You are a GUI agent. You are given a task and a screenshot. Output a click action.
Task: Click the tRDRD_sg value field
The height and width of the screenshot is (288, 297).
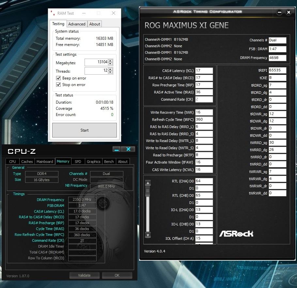[277, 85]
